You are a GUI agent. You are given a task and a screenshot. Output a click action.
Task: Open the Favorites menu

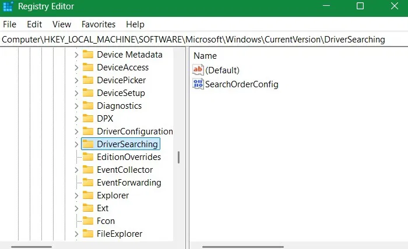click(x=99, y=24)
